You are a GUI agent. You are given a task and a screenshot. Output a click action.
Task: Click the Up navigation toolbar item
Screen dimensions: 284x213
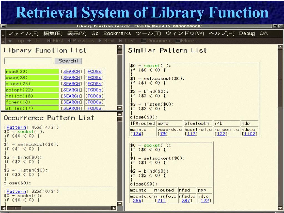[x=34, y=41]
